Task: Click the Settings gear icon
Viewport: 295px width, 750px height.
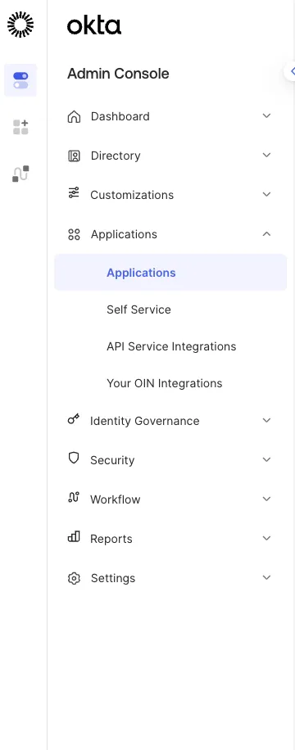Action: coord(74,578)
